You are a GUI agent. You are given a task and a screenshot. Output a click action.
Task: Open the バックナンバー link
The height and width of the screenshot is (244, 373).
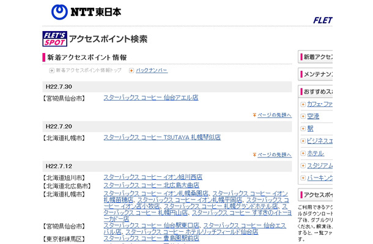(152, 71)
